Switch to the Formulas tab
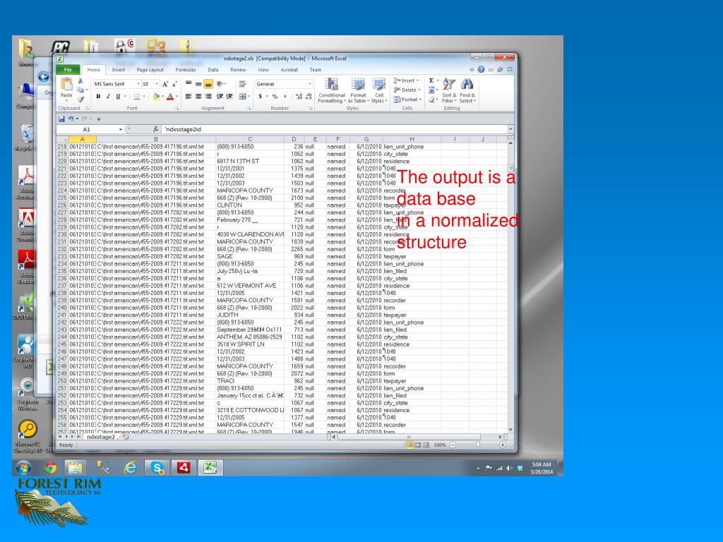The width and height of the screenshot is (723, 542). (x=186, y=70)
